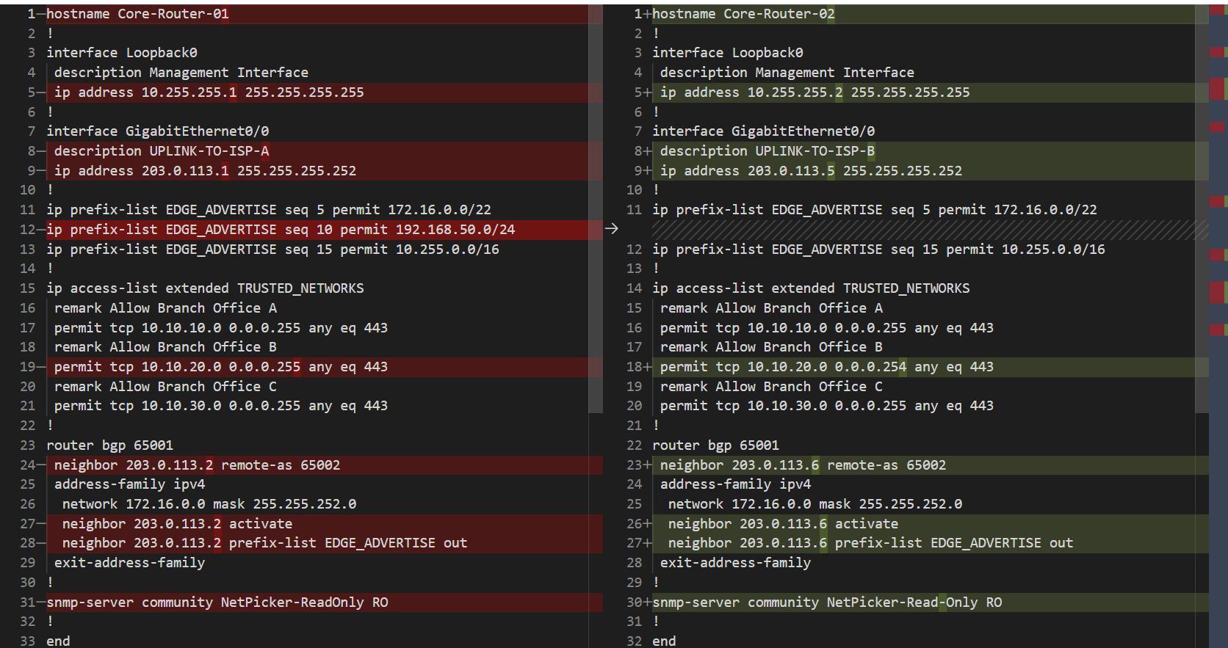Screen dimensions: 1228x648
Task: Click 'router bgp 65001' in left pane
Action: pos(110,445)
